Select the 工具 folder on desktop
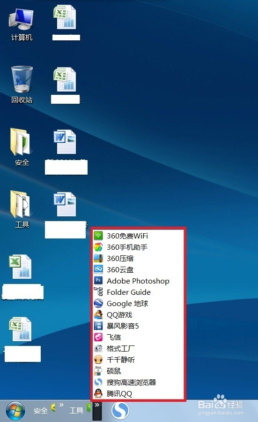This screenshot has width=258, height=422. (x=22, y=209)
